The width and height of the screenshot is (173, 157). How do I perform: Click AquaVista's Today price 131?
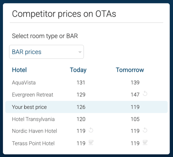[x=81, y=83]
